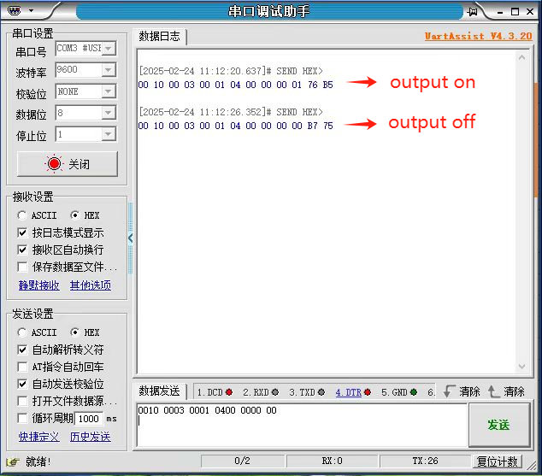
Task: Open the 串口号 COM3 dropdown
Action: point(109,49)
